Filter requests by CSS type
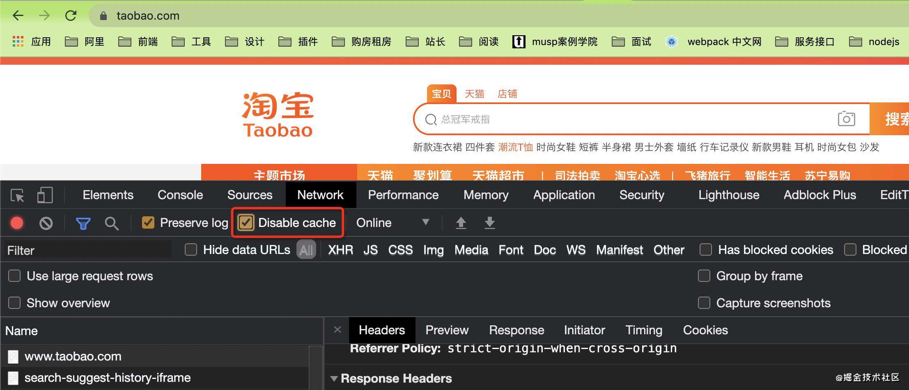 (x=400, y=250)
